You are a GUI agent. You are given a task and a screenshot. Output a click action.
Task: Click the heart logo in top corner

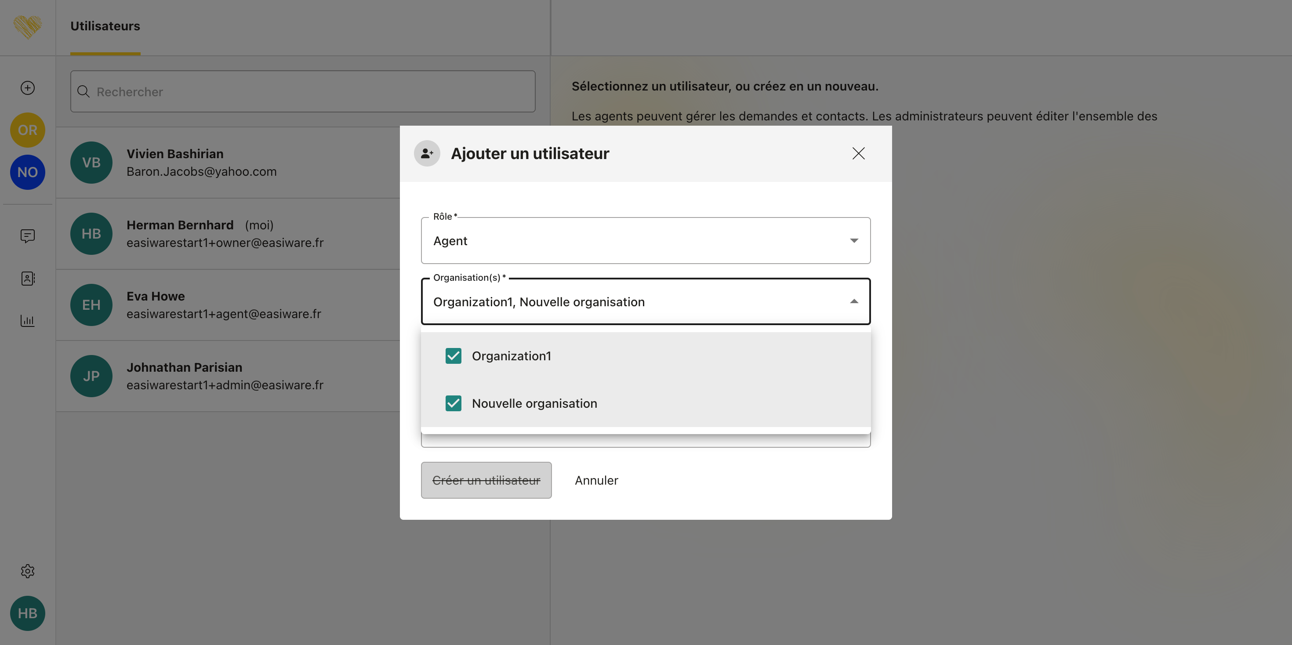(x=28, y=27)
